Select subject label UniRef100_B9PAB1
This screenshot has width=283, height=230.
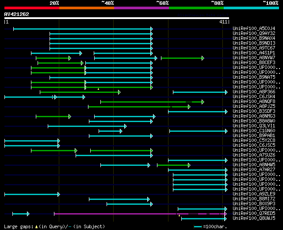click(x=254, y=136)
